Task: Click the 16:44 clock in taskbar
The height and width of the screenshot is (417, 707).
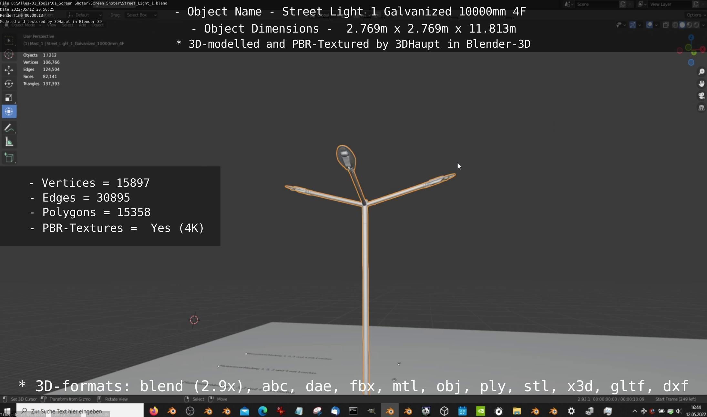Action: (x=696, y=407)
